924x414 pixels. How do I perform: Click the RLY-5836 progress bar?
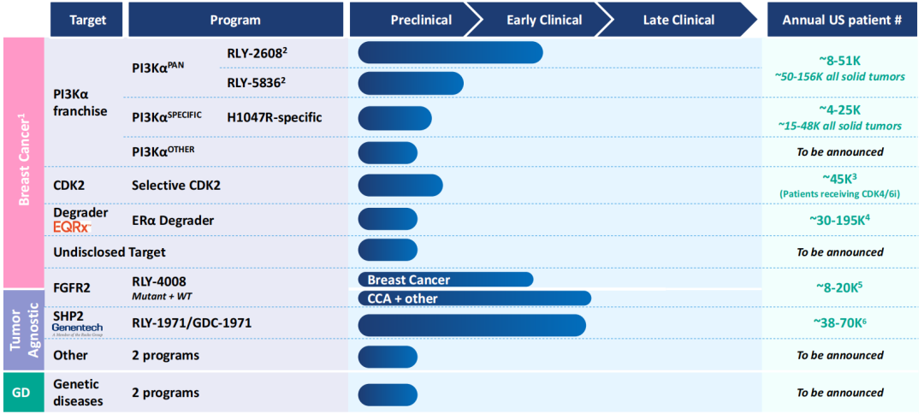pyautogui.click(x=411, y=83)
